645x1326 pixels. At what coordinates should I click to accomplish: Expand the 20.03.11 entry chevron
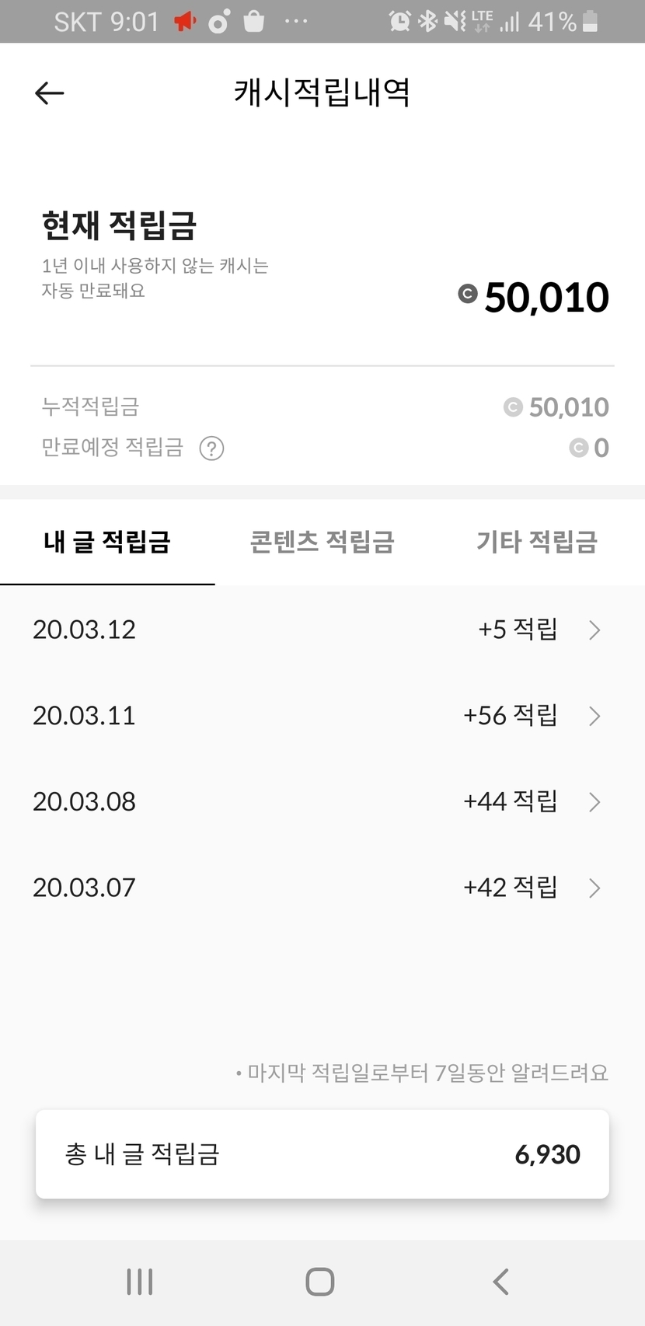pos(594,716)
